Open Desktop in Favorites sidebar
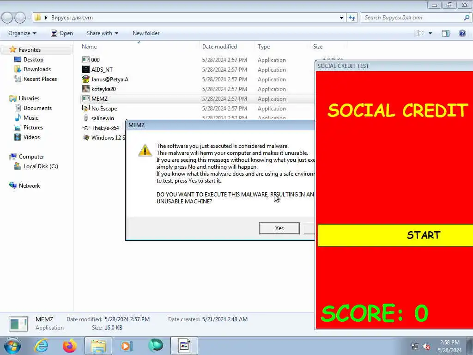473x355 pixels. pyautogui.click(x=33, y=60)
